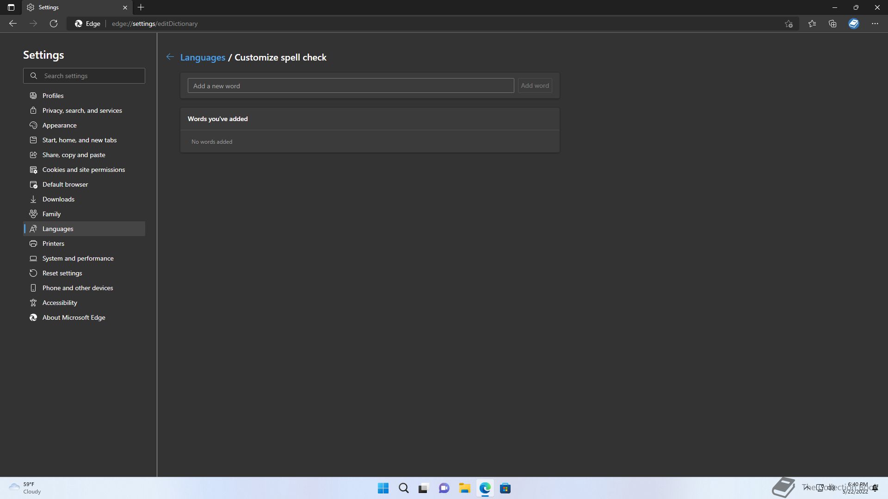The height and width of the screenshot is (499, 888).
Task: Open Privacy, search, and services section
Action: click(x=82, y=110)
